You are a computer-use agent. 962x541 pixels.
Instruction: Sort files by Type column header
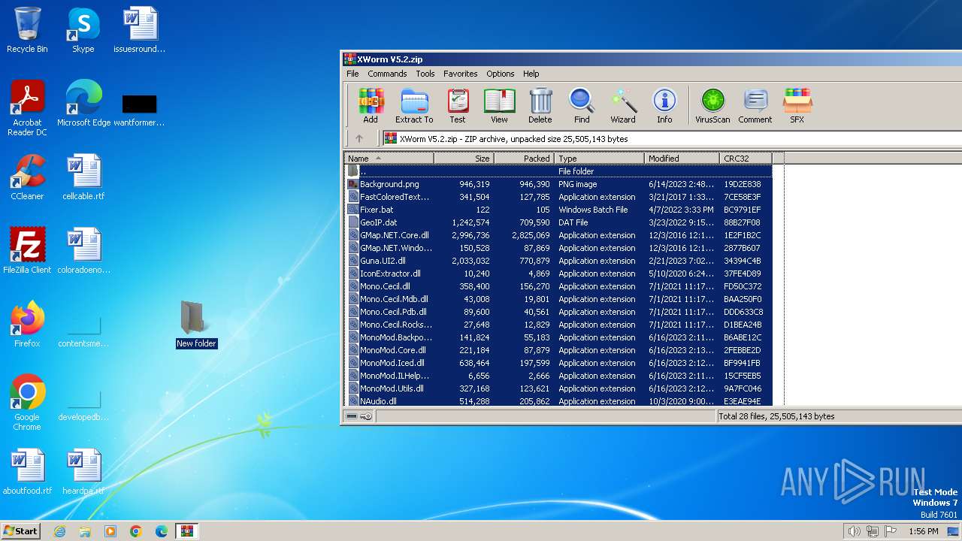[599, 159]
